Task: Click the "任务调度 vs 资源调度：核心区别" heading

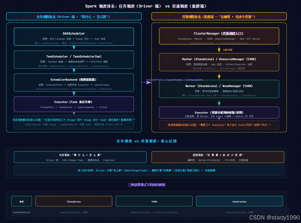Action: tap(147, 141)
